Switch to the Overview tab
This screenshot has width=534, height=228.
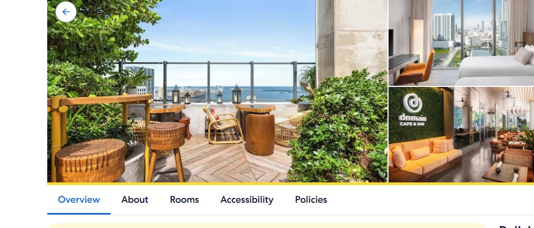[79, 200]
